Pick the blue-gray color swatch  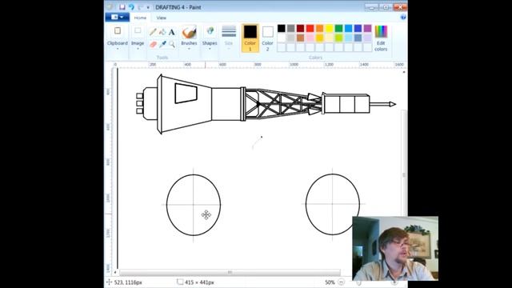(x=358, y=38)
